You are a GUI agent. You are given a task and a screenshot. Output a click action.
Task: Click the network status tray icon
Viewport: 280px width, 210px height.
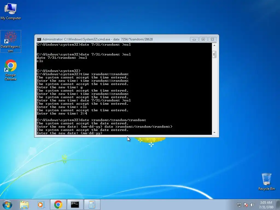[x=239, y=205]
